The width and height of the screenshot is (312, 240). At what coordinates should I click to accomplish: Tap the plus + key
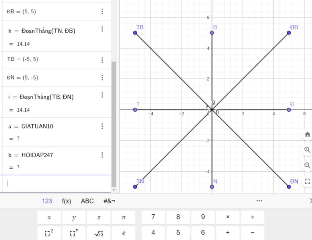(228, 233)
